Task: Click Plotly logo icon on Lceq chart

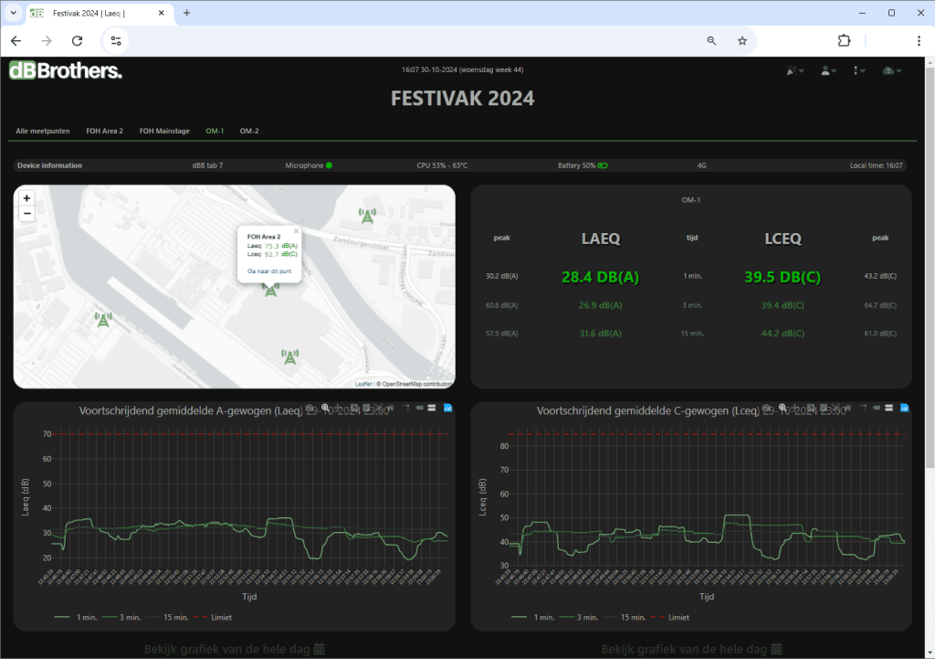Action: click(x=904, y=408)
